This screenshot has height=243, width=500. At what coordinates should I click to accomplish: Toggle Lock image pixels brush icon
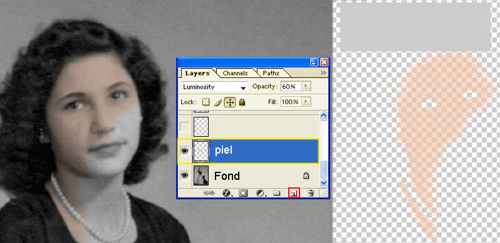(218, 102)
